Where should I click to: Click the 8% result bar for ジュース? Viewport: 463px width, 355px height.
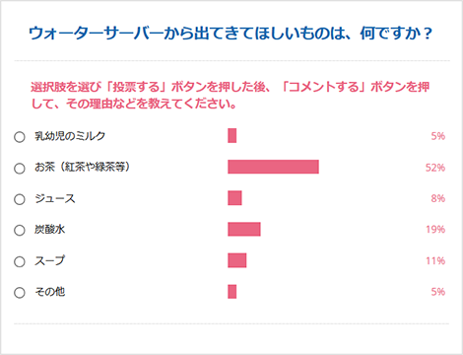tap(234, 198)
